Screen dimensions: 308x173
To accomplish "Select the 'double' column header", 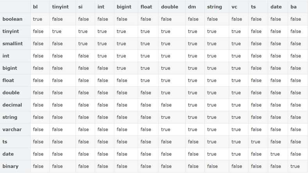I will click(x=170, y=7).
